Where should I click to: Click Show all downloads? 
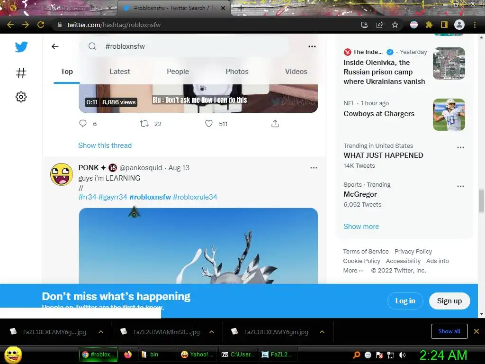pyautogui.click(x=449, y=331)
